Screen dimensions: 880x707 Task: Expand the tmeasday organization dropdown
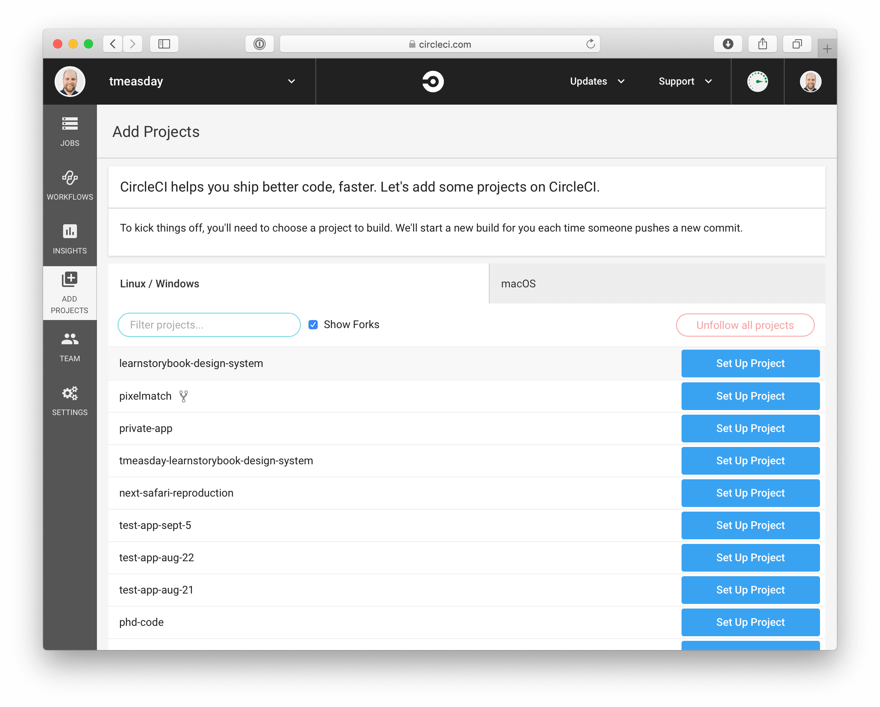click(292, 82)
